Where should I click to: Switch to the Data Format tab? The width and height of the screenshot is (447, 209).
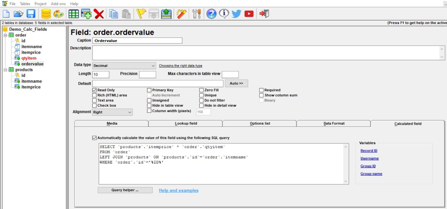pyautogui.click(x=334, y=123)
